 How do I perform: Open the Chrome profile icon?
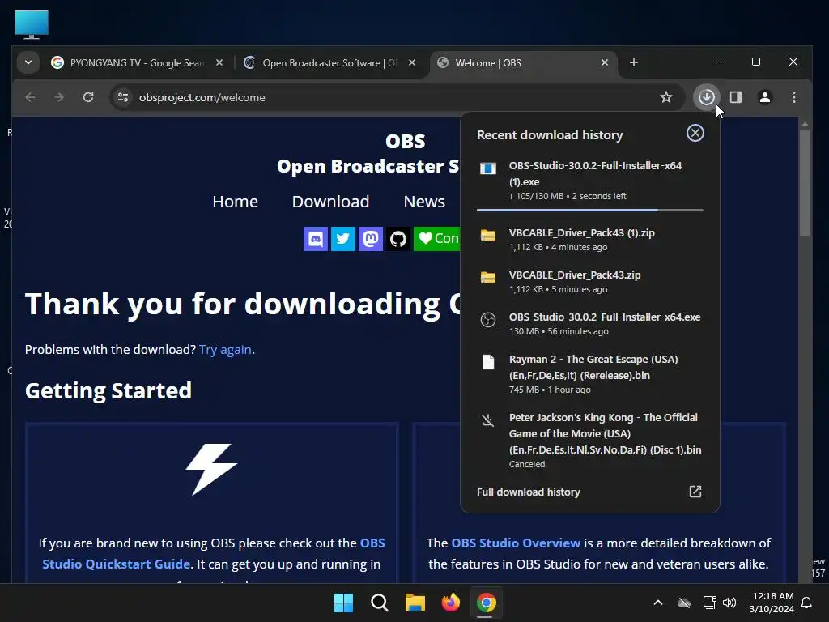764,97
